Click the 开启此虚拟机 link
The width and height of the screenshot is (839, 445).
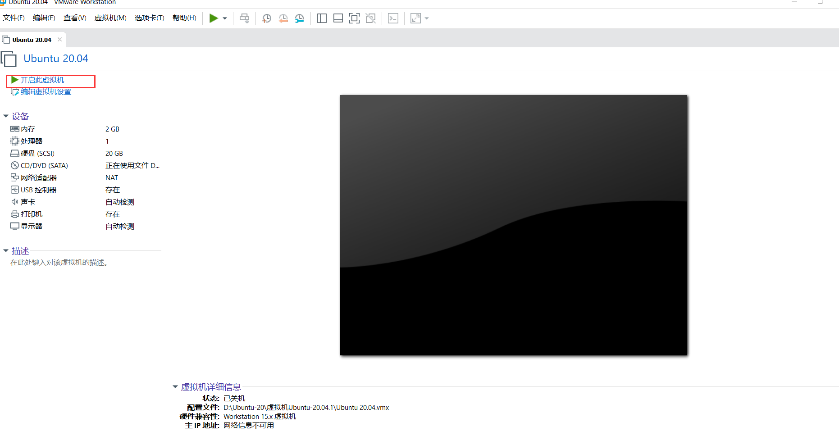pos(42,80)
